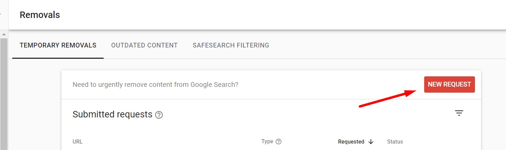Click the help icon next to Type
This screenshot has width=506, height=150.
tap(279, 142)
